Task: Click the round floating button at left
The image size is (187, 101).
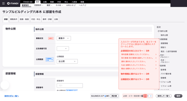Action: [x=5, y=85]
